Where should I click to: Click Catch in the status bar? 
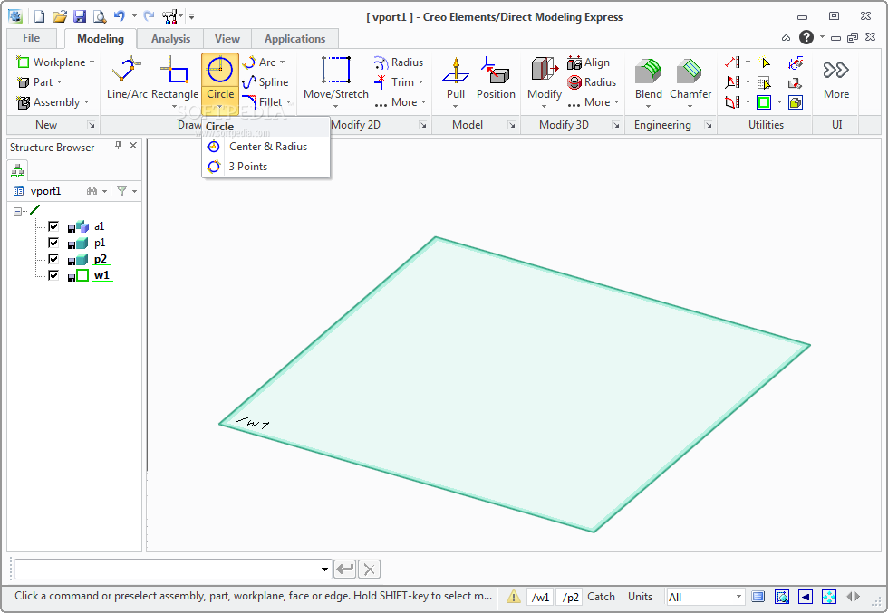pyautogui.click(x=601, y=597)
